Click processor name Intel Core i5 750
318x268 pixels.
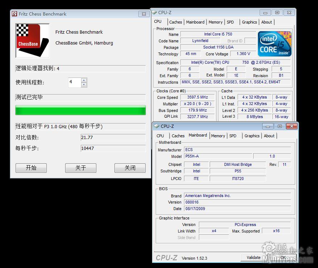tap(218, 34)
